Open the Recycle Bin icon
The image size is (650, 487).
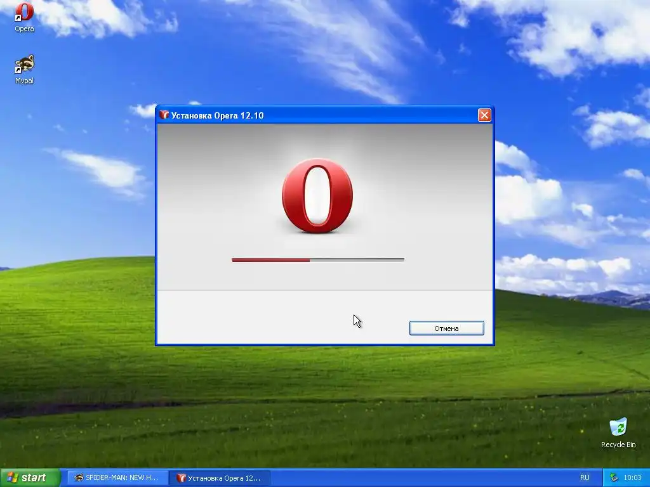click(x=618, y=432)
